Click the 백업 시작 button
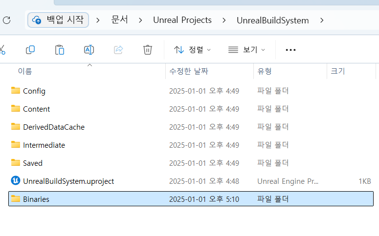Image resolution: width=379 pixels, height=236 pixels. 58,20
